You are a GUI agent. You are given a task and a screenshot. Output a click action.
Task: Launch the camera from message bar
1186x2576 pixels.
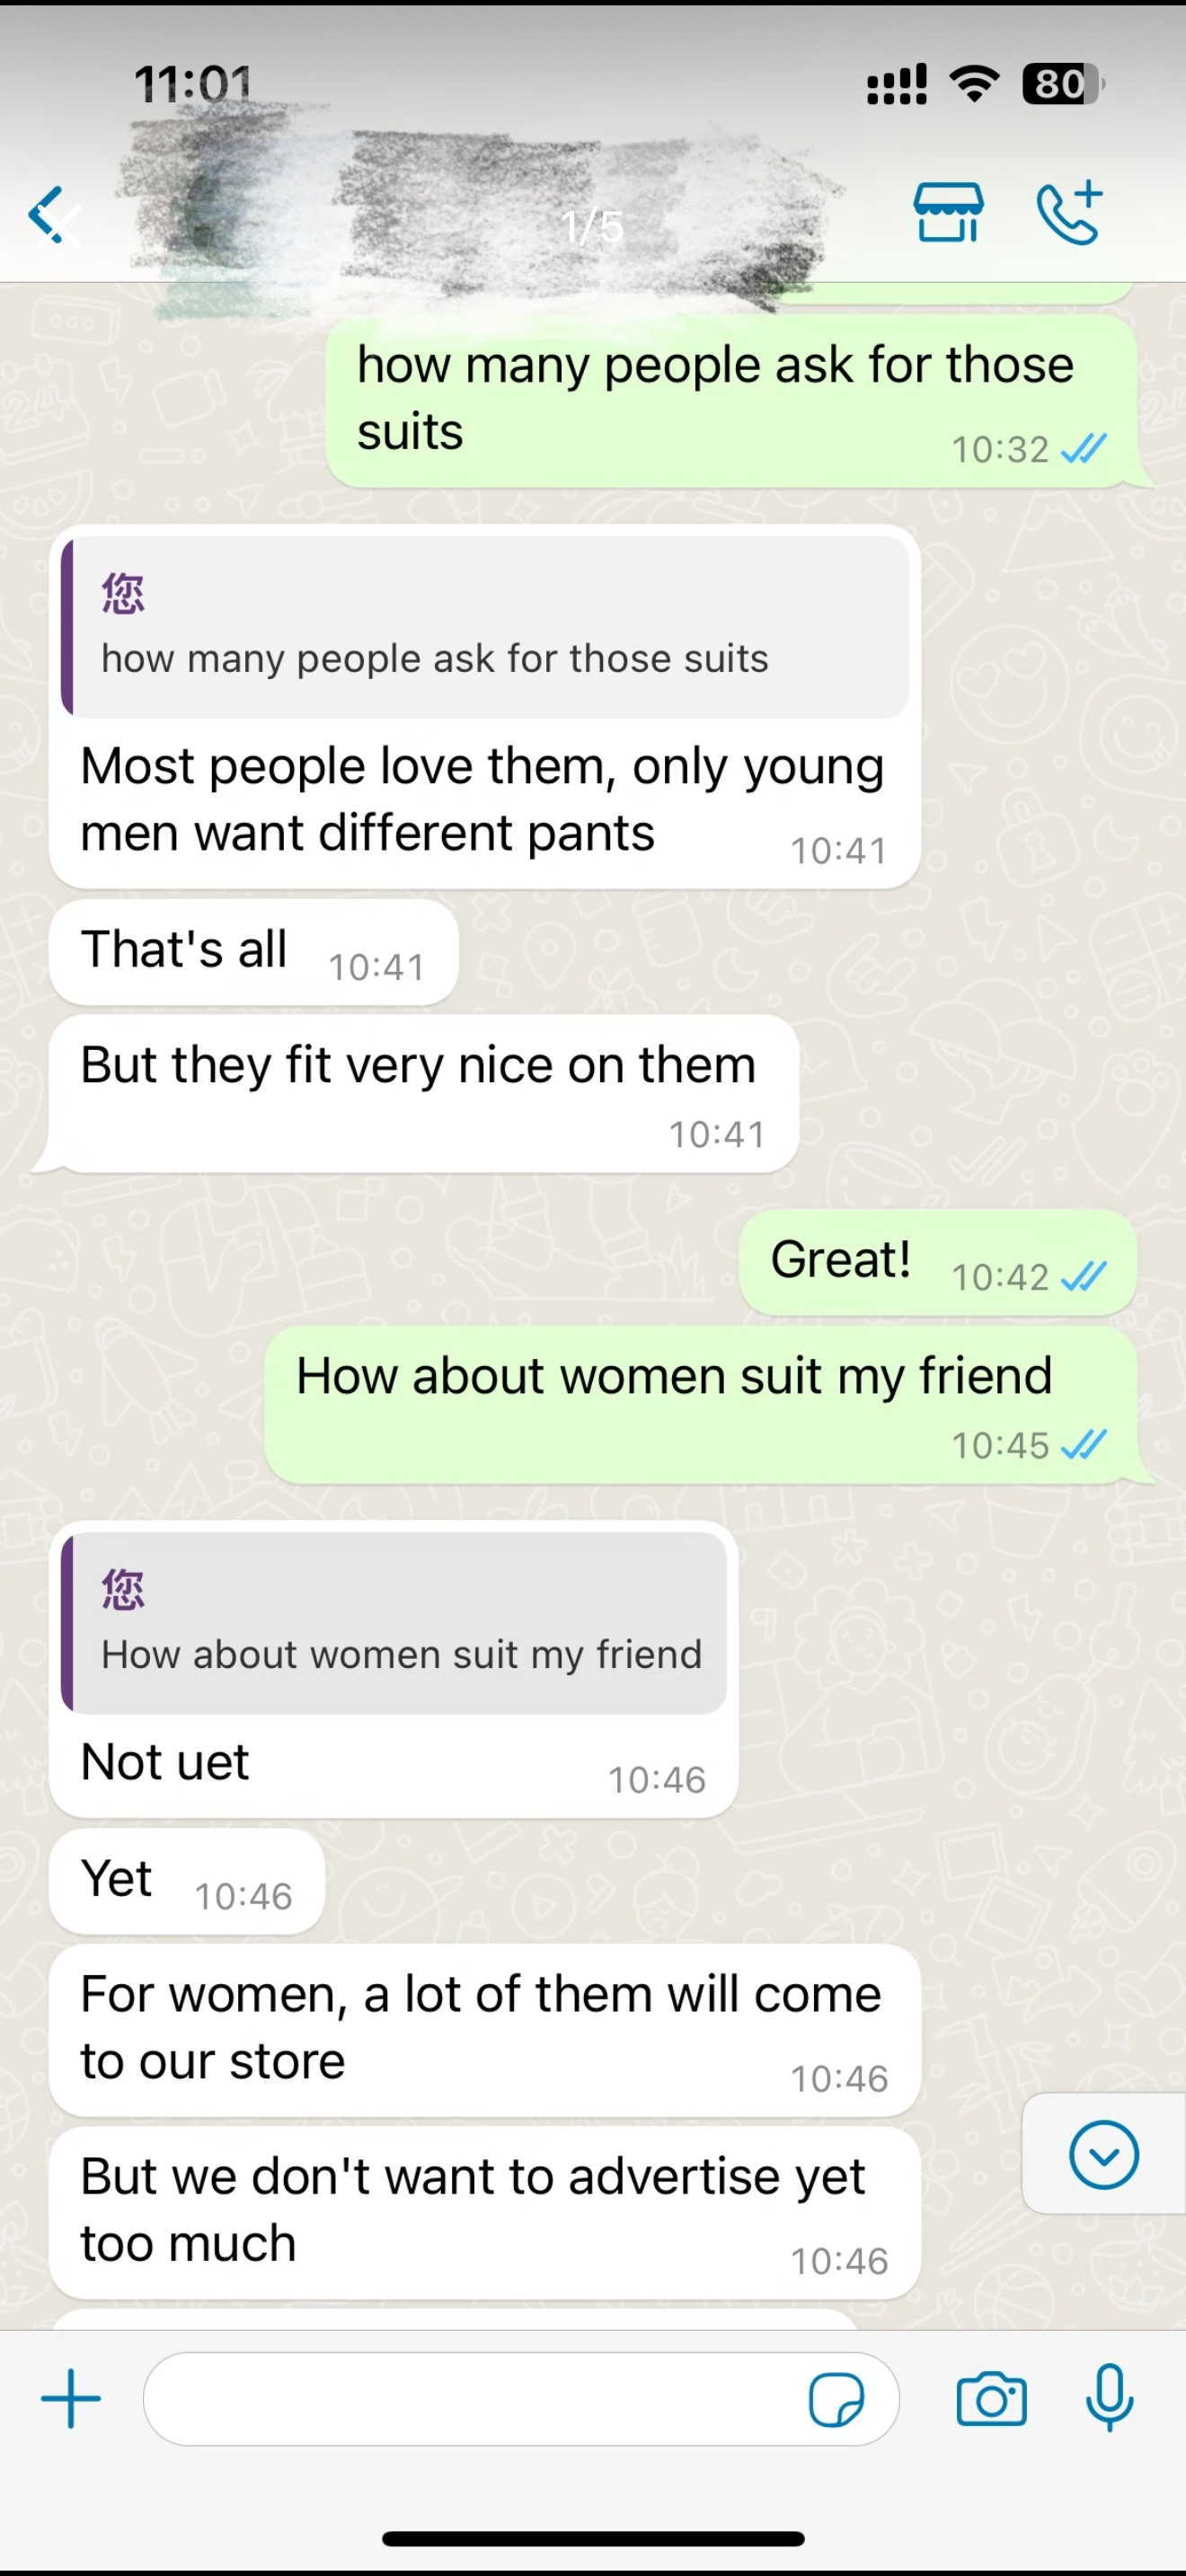point(991,2399)
